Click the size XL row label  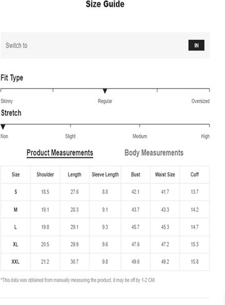pyautogui.click(x=16, y=244)
